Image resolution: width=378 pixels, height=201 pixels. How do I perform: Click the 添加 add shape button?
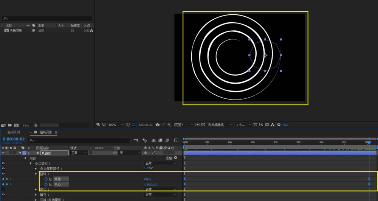click(x=175, y=158)
